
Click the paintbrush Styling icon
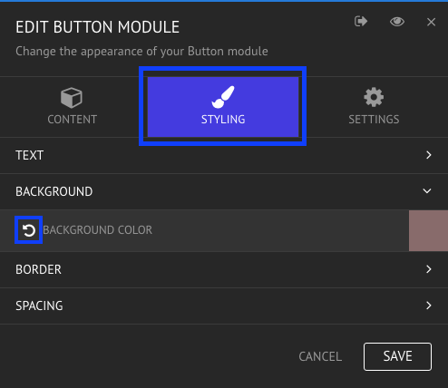(223, 97)
